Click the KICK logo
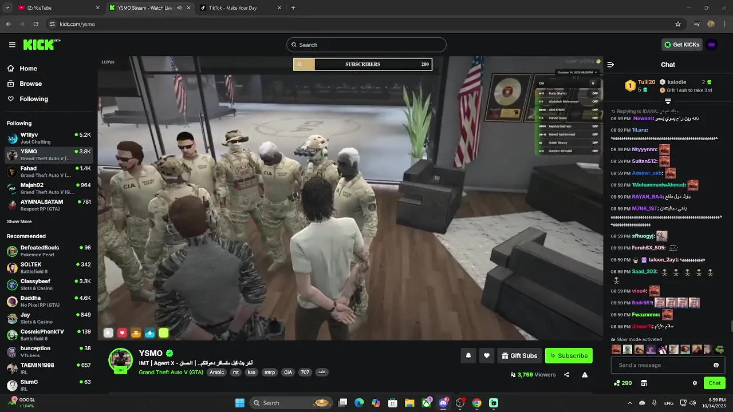Screen dimensions: 733x412 click(x=42, y=45)
